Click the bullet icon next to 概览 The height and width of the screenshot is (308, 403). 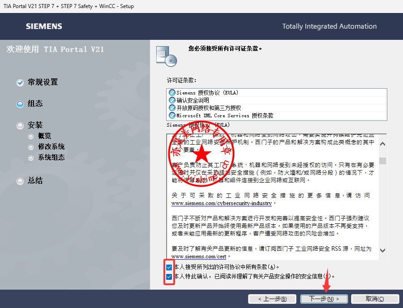coord(31,136)
